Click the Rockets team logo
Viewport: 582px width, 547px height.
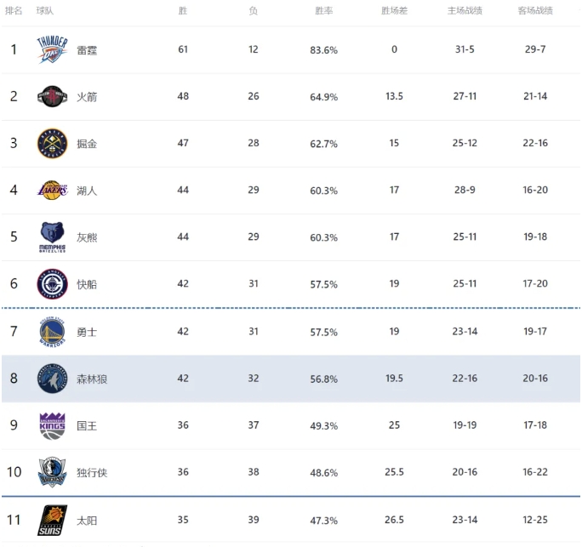[x=53, y=96]
